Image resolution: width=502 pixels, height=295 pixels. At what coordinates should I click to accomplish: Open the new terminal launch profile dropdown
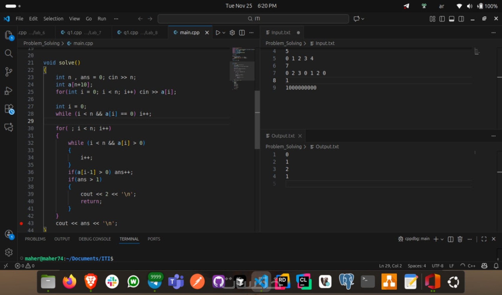click(x=442, y=239)
